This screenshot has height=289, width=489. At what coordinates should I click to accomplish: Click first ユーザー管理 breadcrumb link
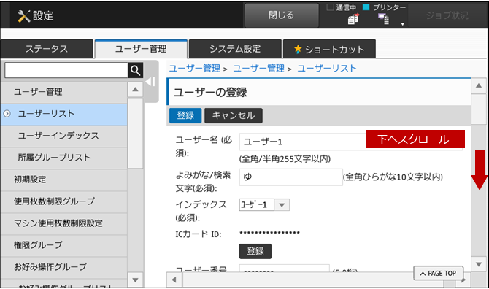coord(195,69)
